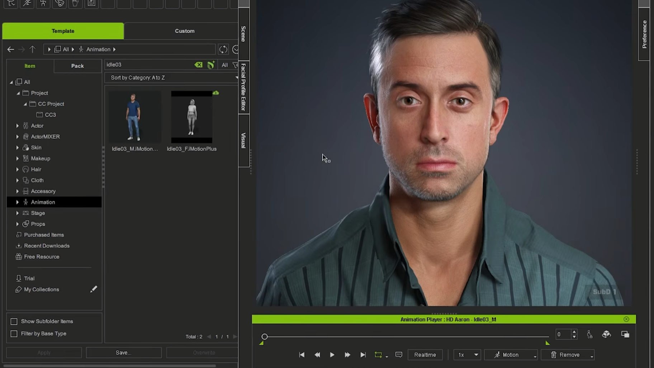Enable Show Subfolder Items checkbox
654x368 pixels.
pyautogui.click(x=14, y=321)
